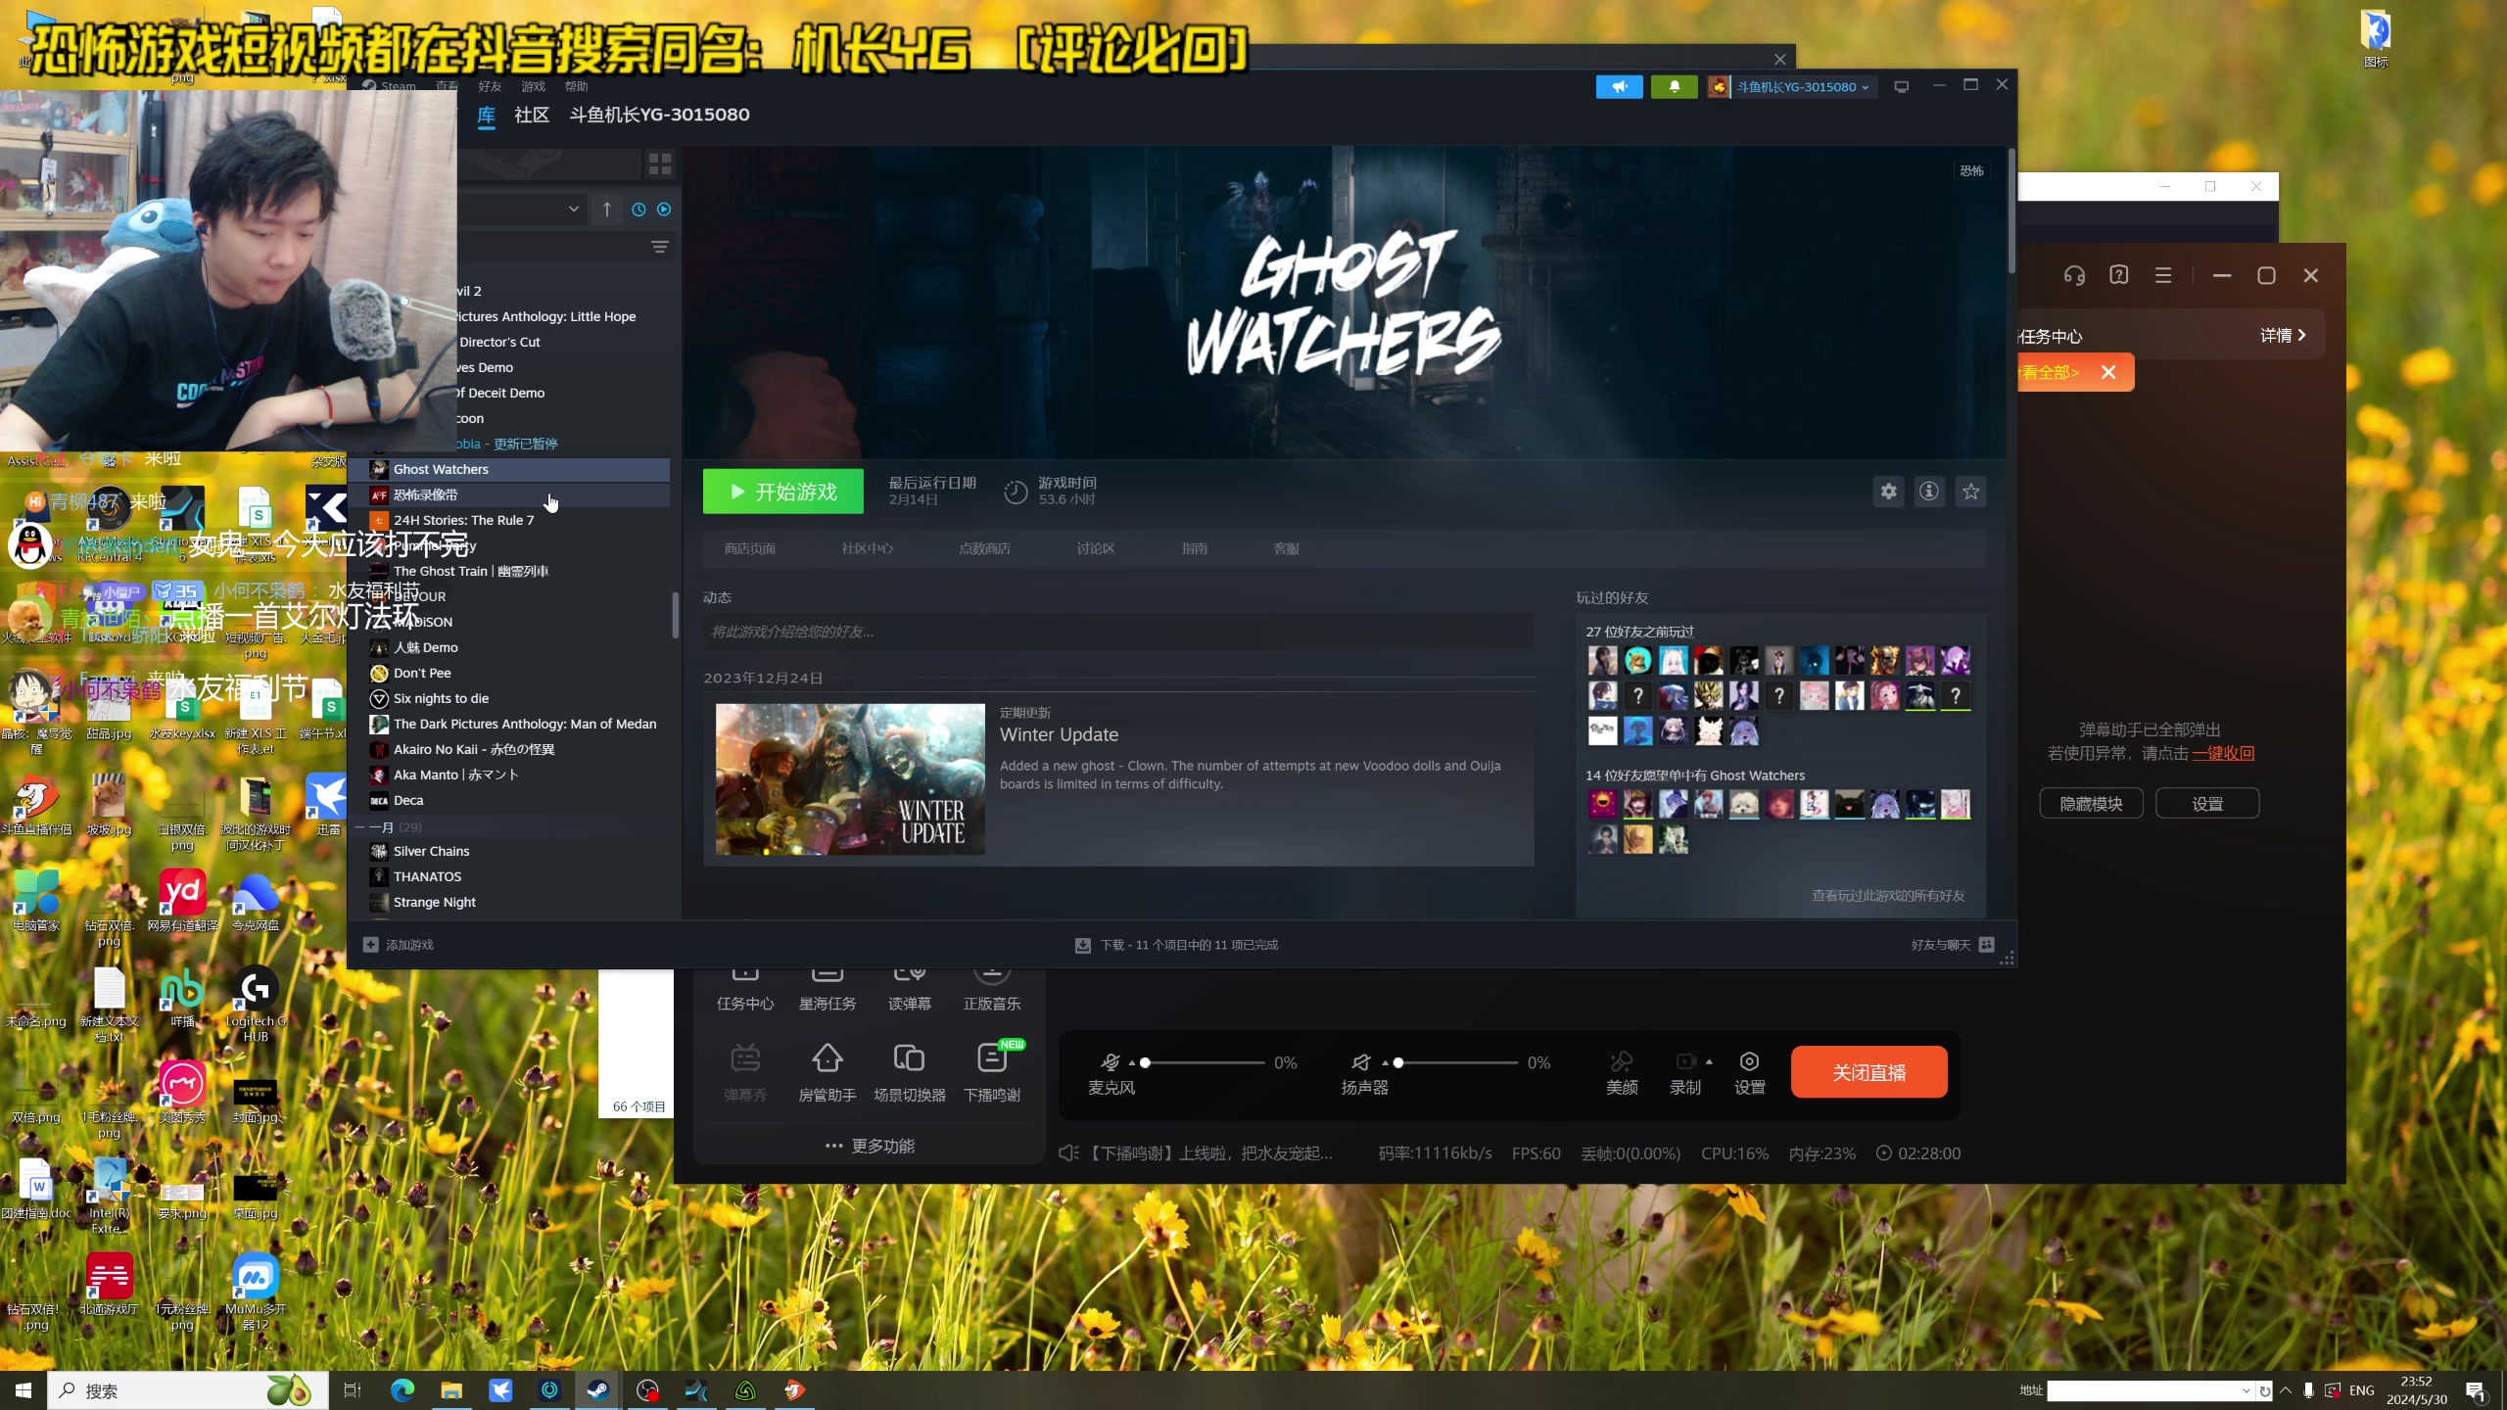Mute the 麦克风 microphone icon

point(1110,1062)
